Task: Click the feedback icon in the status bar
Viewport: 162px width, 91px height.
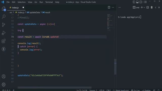Action: point(154,90)
